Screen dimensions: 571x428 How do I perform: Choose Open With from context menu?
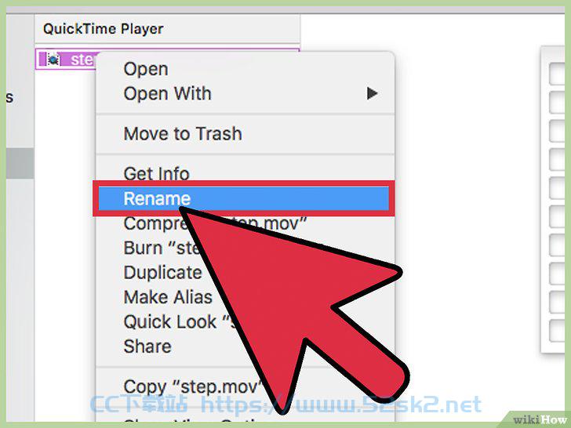(168, 93)
